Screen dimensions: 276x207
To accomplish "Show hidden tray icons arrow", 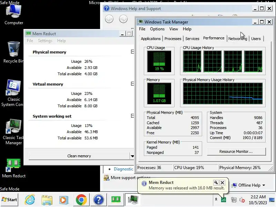I will click(216, 199).
